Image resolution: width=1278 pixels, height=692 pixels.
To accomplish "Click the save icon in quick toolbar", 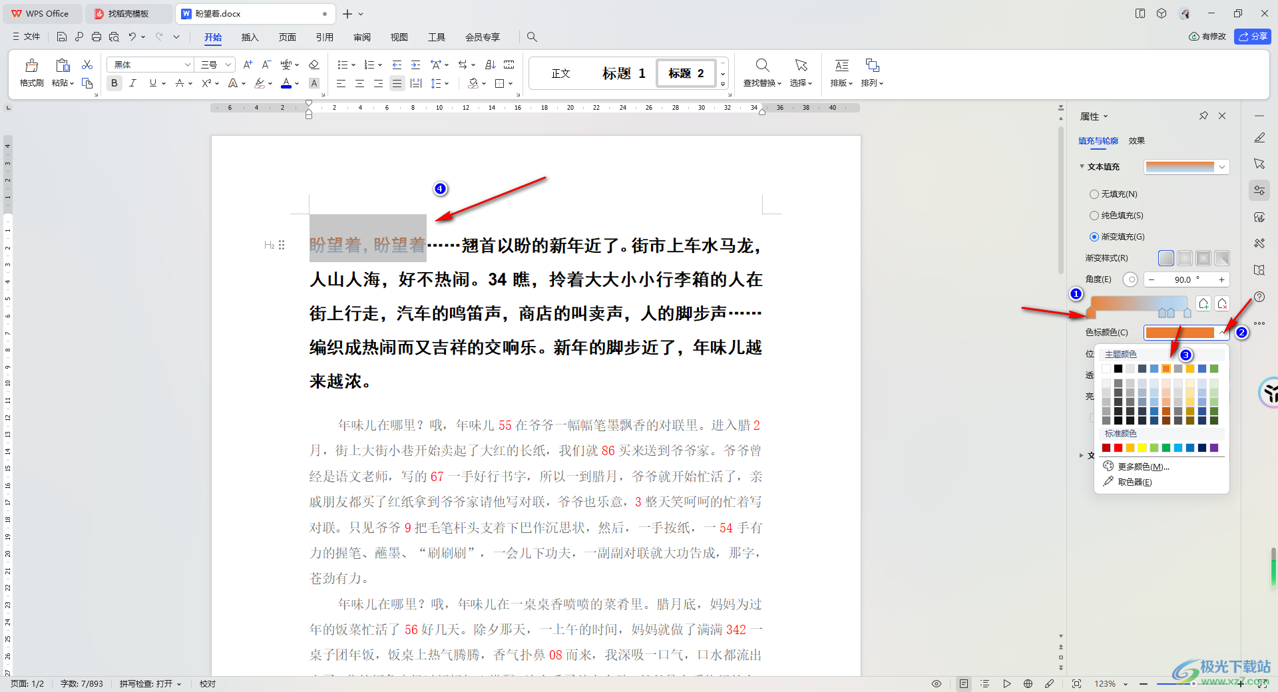I will coord(62,37).
